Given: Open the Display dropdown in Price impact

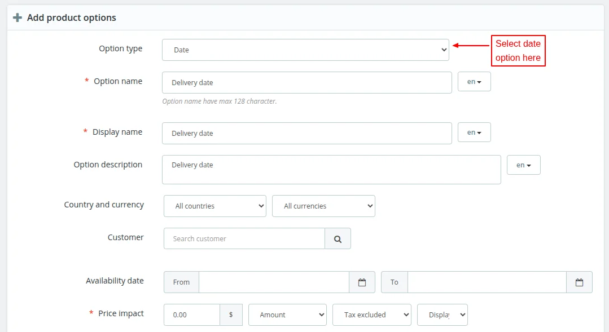Looking at the screenshot, I should pos(442,315).
